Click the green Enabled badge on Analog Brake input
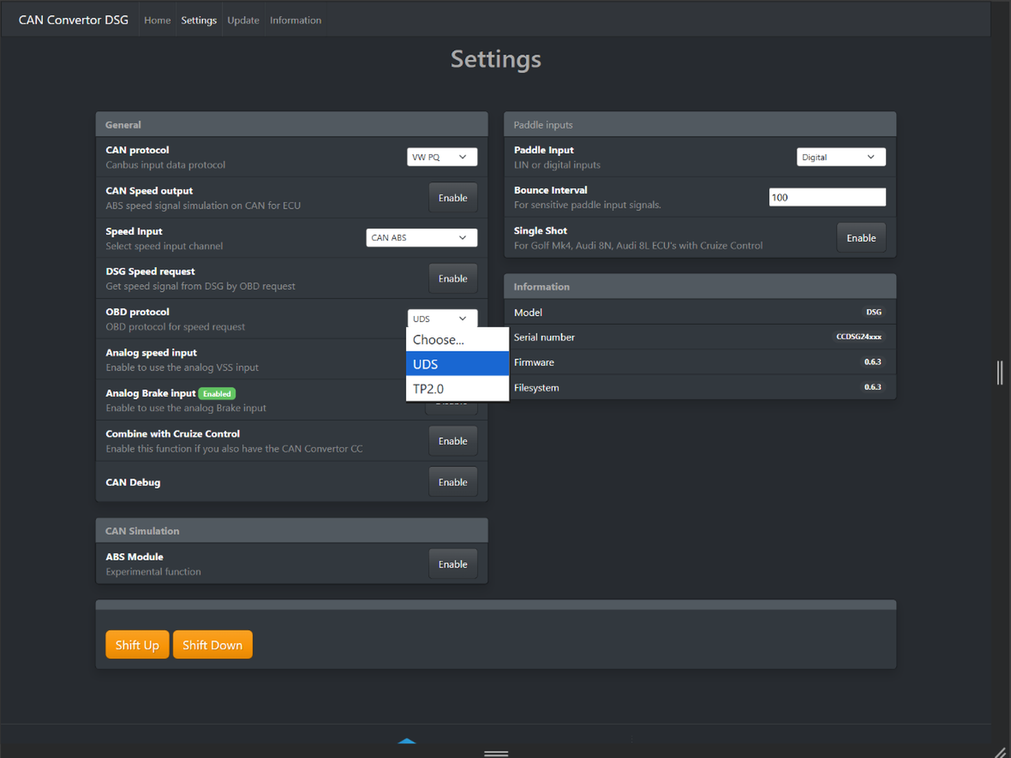Viewport: 1011px width, 758px height. pos(217,394)
